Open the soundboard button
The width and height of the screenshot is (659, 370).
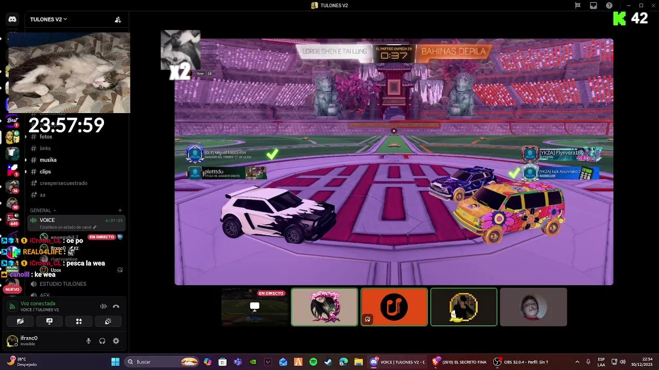click(108, 321)
